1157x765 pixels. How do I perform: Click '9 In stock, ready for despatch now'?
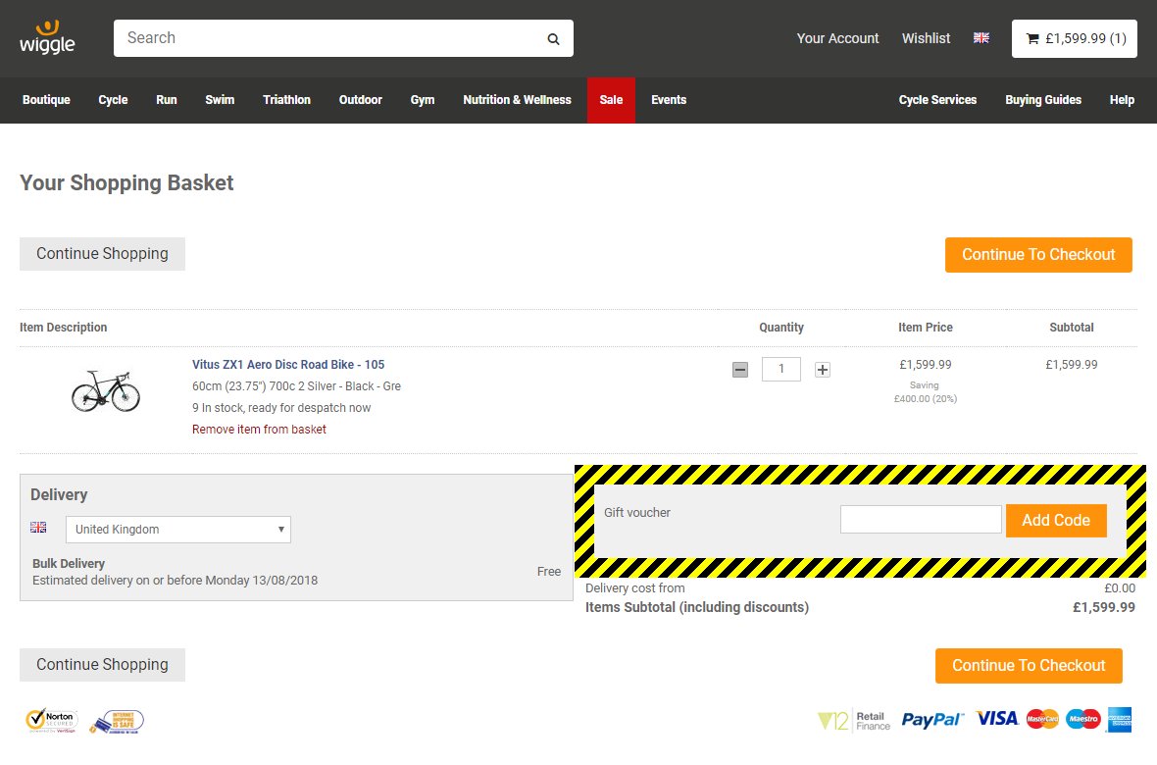click(281, 408)
